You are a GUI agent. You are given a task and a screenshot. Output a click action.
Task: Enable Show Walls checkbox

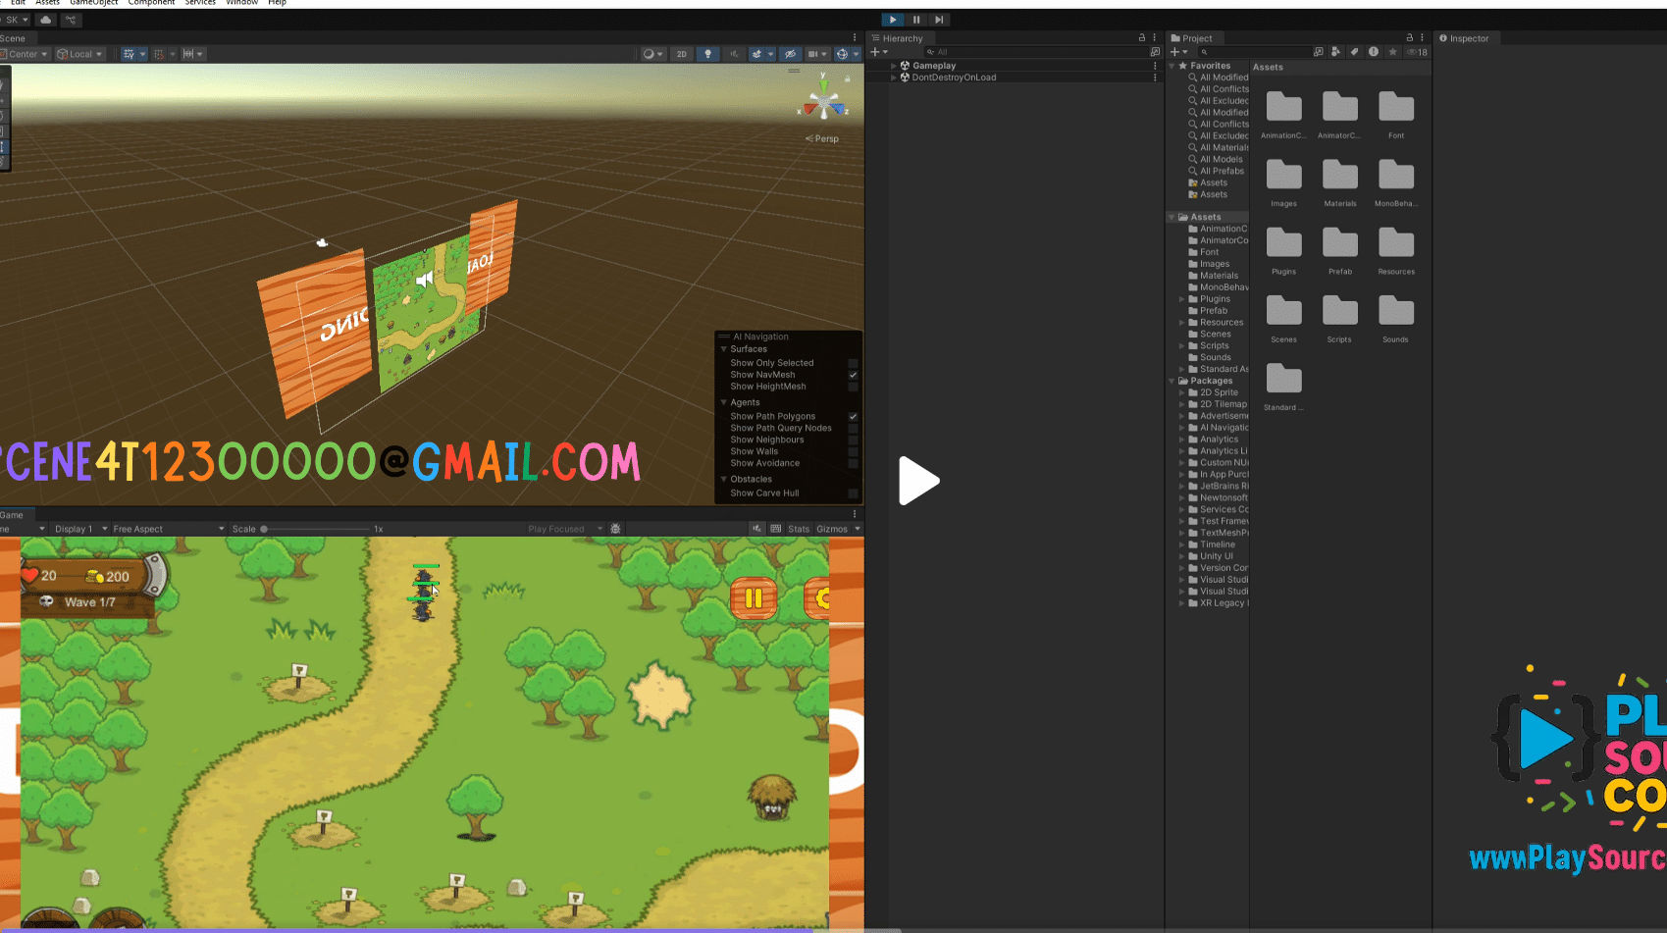[x=853, y=451]
